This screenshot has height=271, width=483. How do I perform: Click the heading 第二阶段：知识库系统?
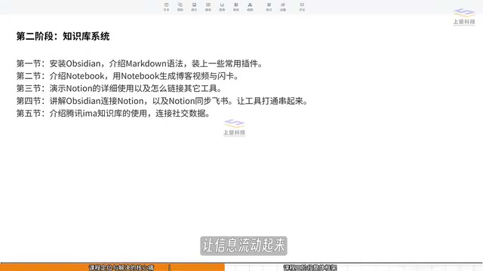(x=63, y=36)
